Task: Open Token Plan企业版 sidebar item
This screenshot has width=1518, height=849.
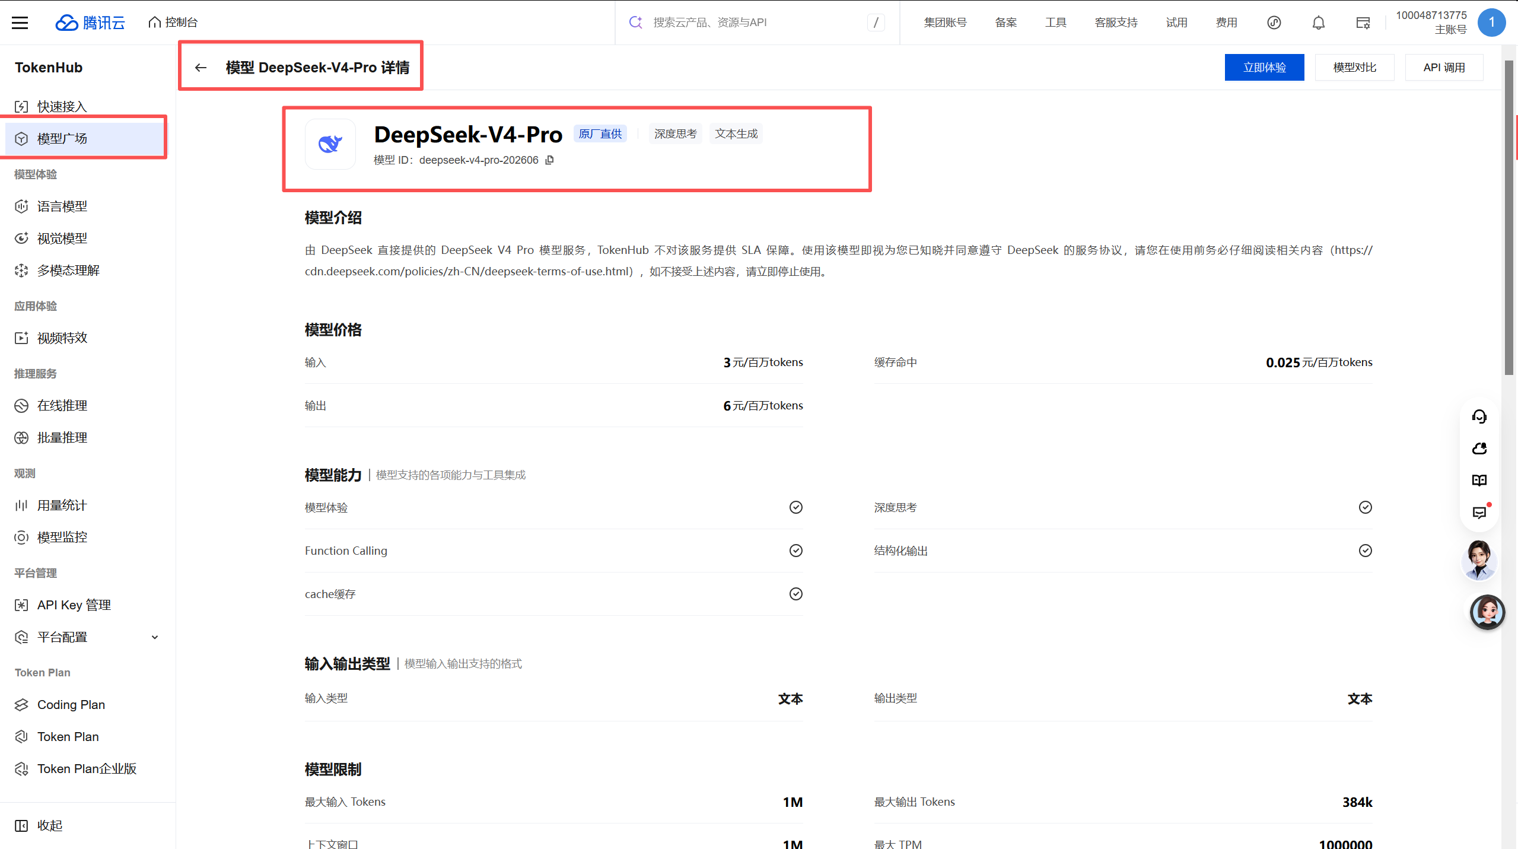Action: pos(87,769)
